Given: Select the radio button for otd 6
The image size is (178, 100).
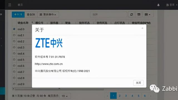Looking at the screenshot, I should (x=14, y=66).
